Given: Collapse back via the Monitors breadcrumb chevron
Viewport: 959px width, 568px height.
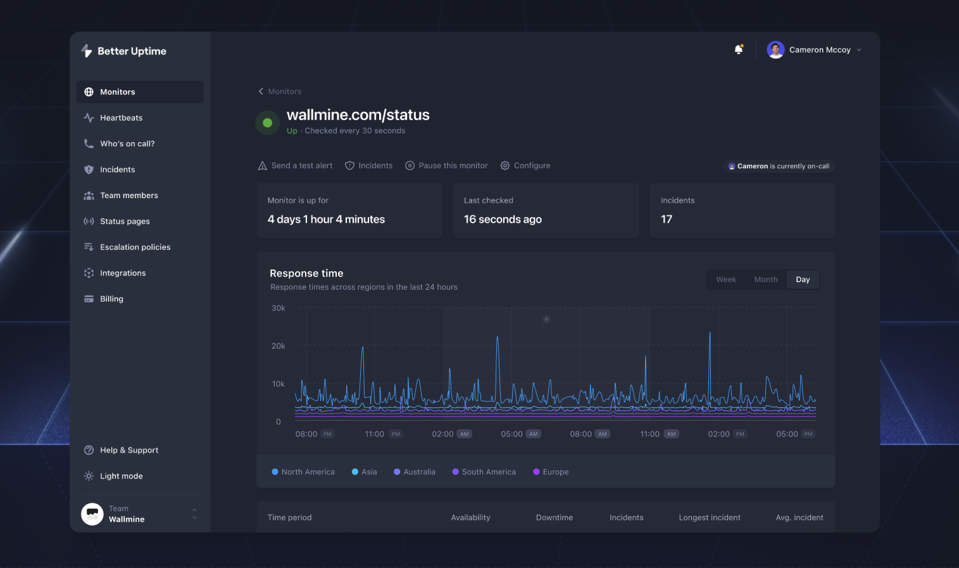Looking at the screenshot, I should [261, 91].
